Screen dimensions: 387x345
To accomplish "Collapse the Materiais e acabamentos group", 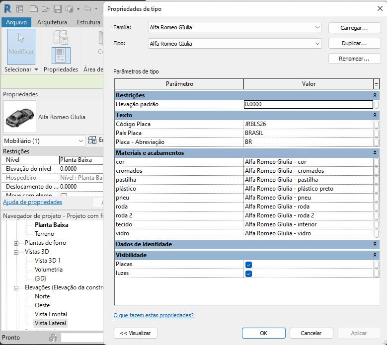I will click(375, 153).
